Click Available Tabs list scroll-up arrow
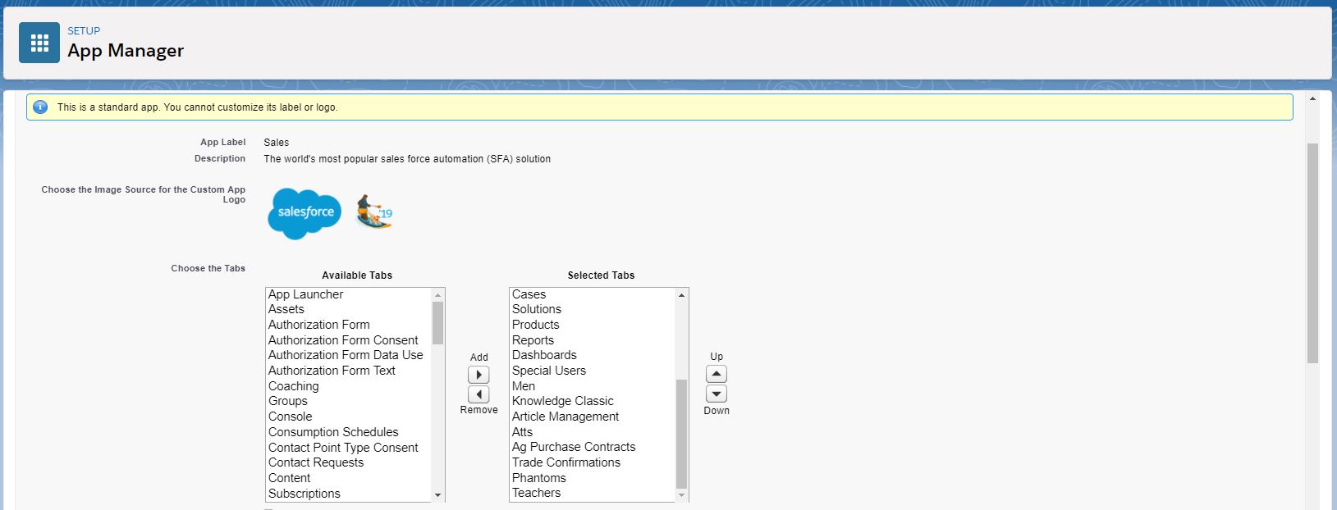Image resolution: width=1337 pixels, height=510 pixels. [x=437, y=295]
